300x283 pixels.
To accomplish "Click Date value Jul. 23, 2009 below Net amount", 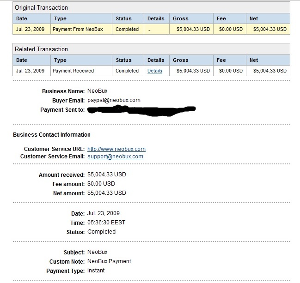I will pos(104,213).
